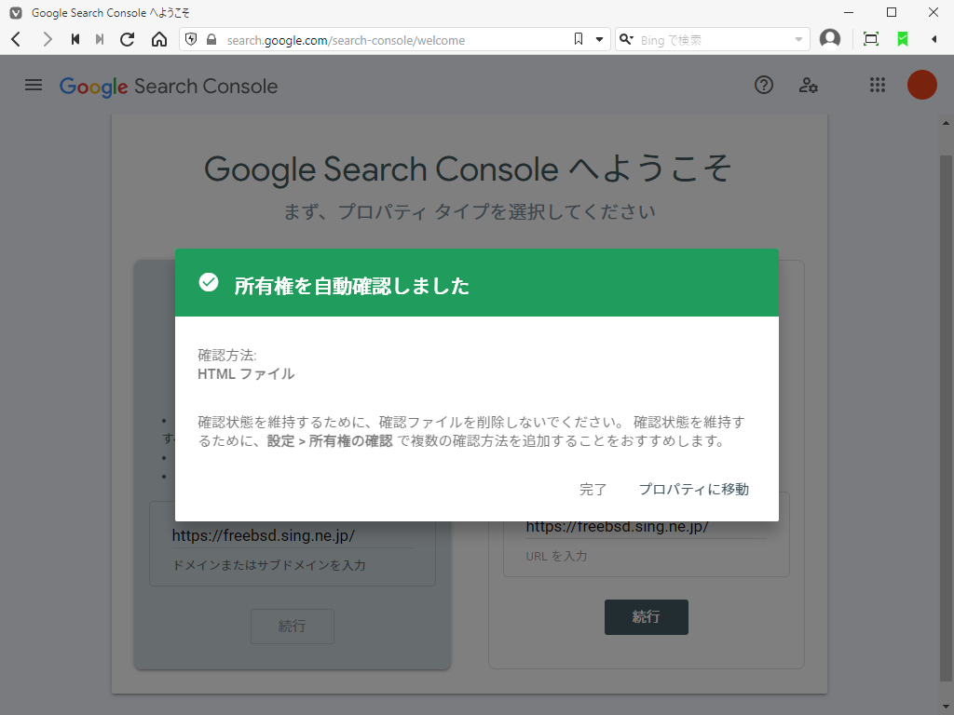Click the greyed 続行 button in domain panel
Image resolution: width=954 pixels, height=715 pixels.
point(292,626)
